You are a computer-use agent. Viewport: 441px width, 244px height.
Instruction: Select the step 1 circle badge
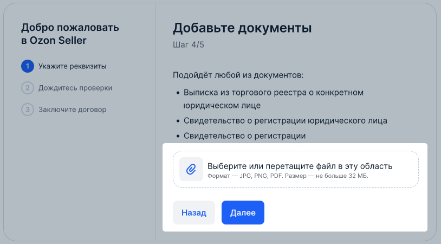(x=28, y=66)
